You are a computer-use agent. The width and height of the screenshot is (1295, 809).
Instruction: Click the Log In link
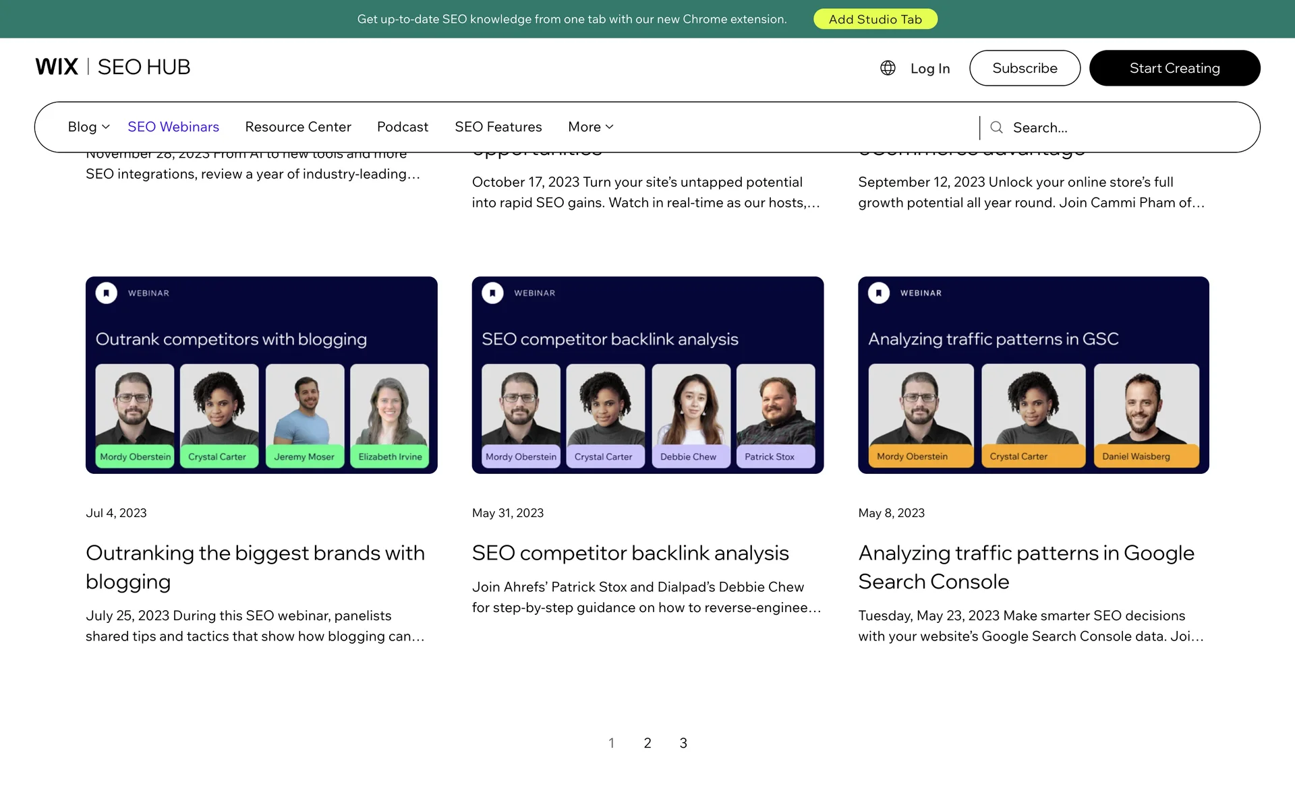click(929, 68)
